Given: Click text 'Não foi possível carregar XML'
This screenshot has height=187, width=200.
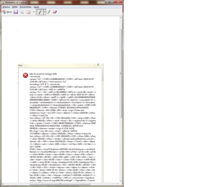Looking at the screenshot, I should 43,74.
